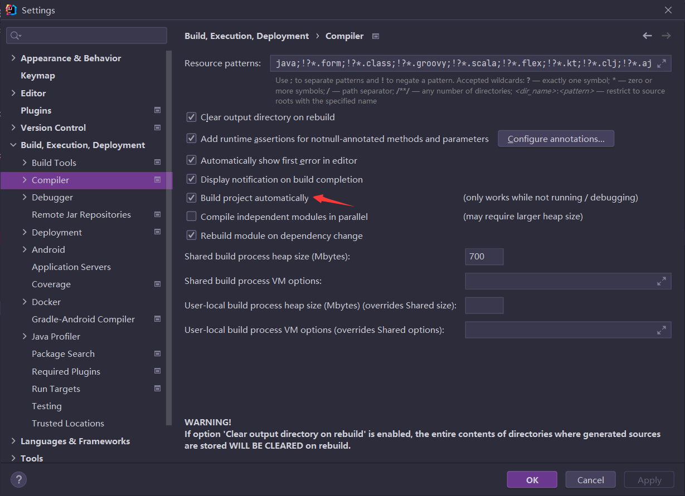Viewport: 685px width, 496px height.
Task: Collapse Build, Execution, Deployment section
Action: [13, 145]
